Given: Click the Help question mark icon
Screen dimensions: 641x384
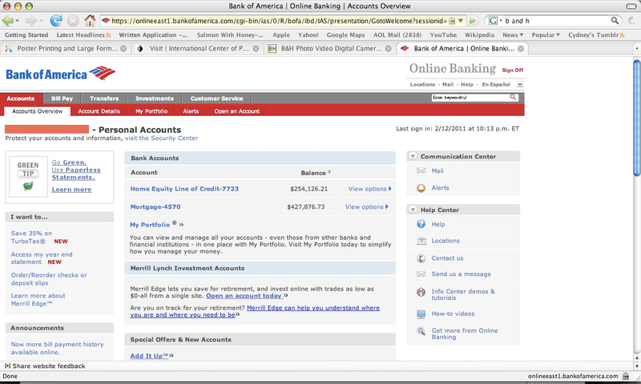Looking at the screenshot, I should (421, 224).
